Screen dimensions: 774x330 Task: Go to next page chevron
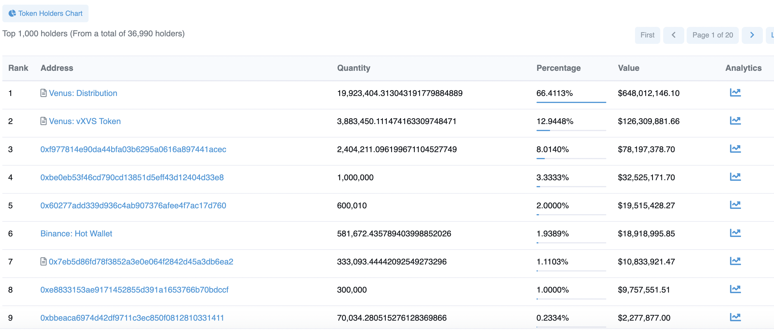point(752,35)
